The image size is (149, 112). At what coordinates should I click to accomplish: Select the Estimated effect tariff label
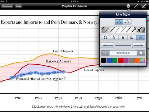point(41,79)
